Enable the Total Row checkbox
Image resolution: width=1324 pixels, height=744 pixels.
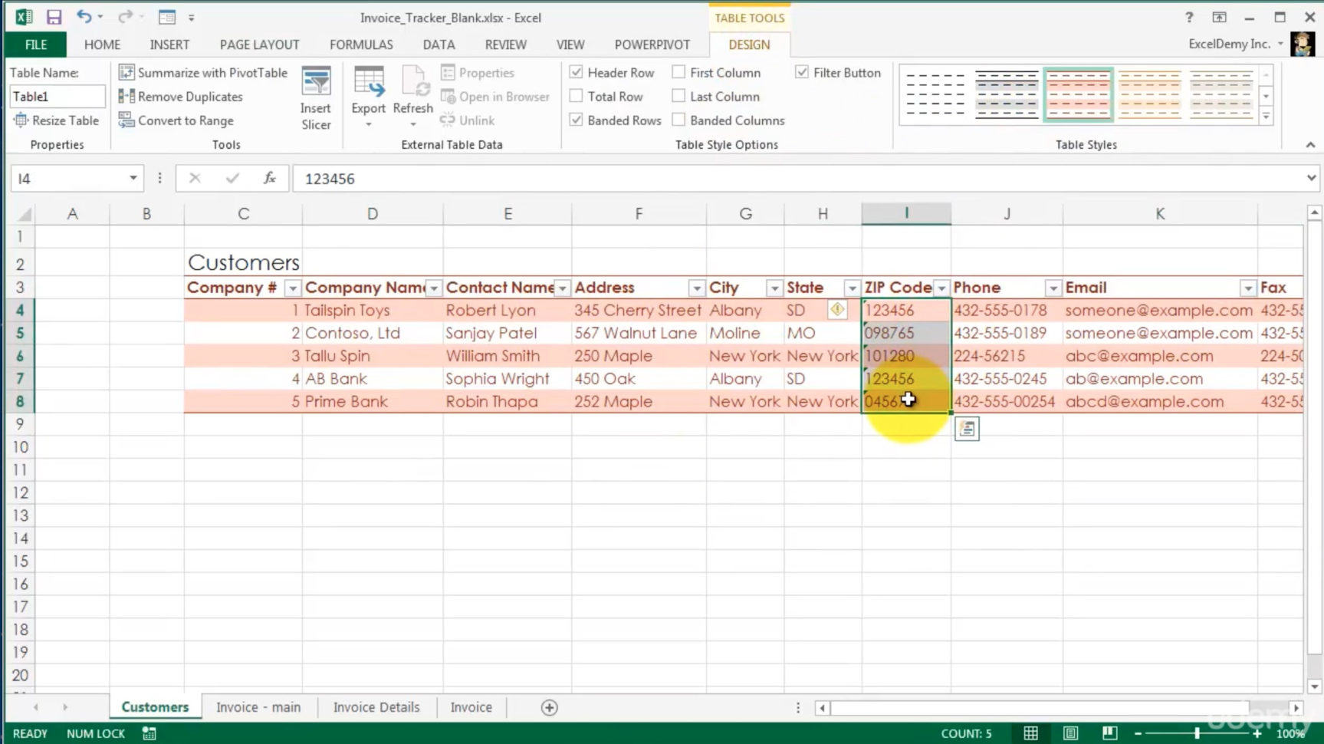click(577, 97)
